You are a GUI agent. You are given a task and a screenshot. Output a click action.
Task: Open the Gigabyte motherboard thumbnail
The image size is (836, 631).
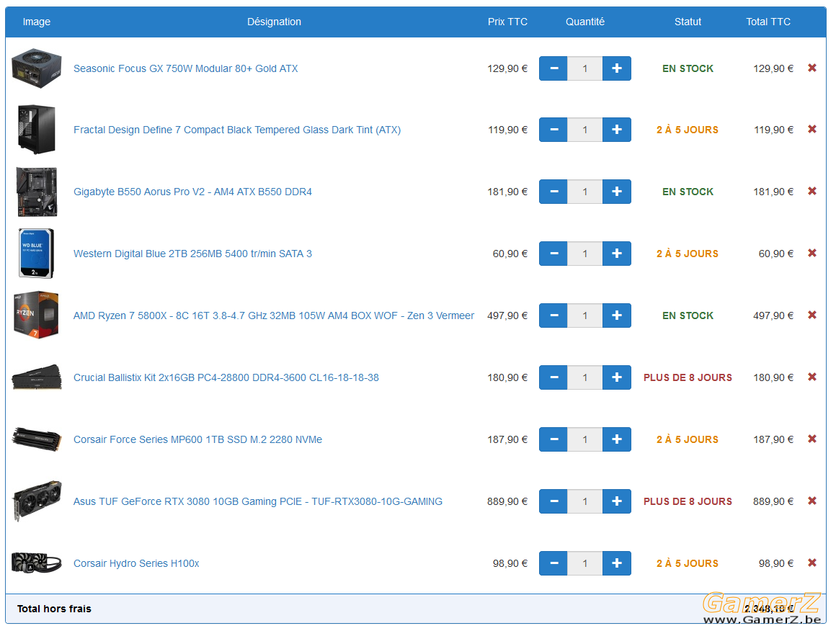36,192
